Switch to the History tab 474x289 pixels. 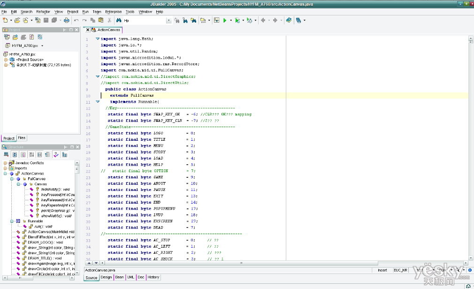point(153,277)
